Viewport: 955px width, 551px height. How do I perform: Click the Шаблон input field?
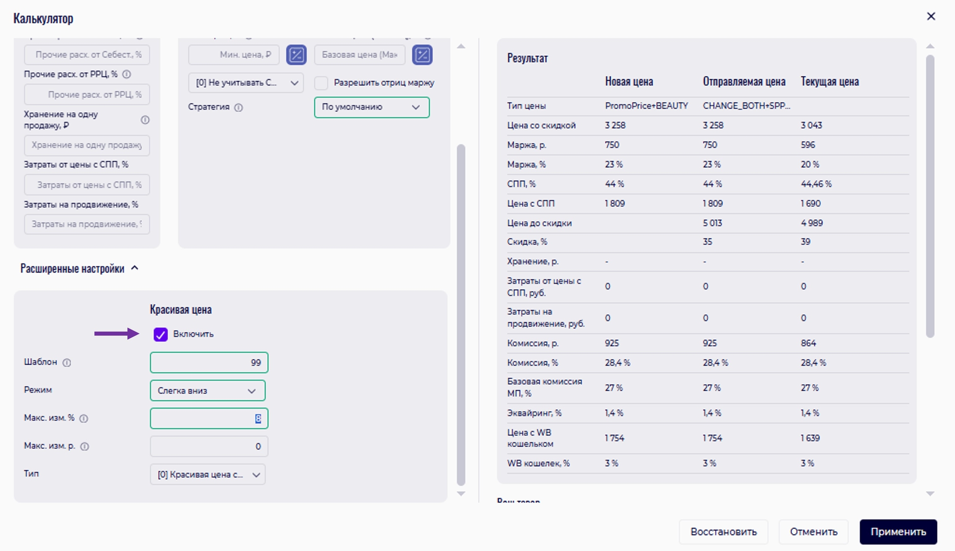pos(209,363)
